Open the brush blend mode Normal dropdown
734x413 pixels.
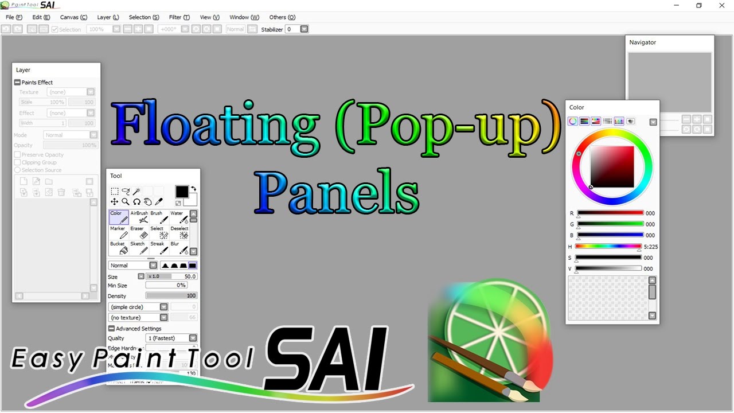(x=153, y=266)
